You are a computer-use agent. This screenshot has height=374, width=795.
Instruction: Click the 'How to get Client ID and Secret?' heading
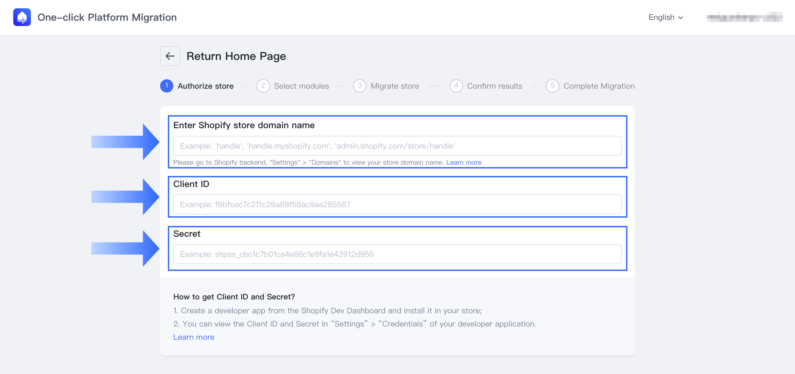coord(234,297)
